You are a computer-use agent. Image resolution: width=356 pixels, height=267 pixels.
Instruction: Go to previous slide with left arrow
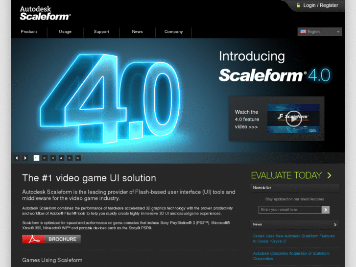[17, 158]
